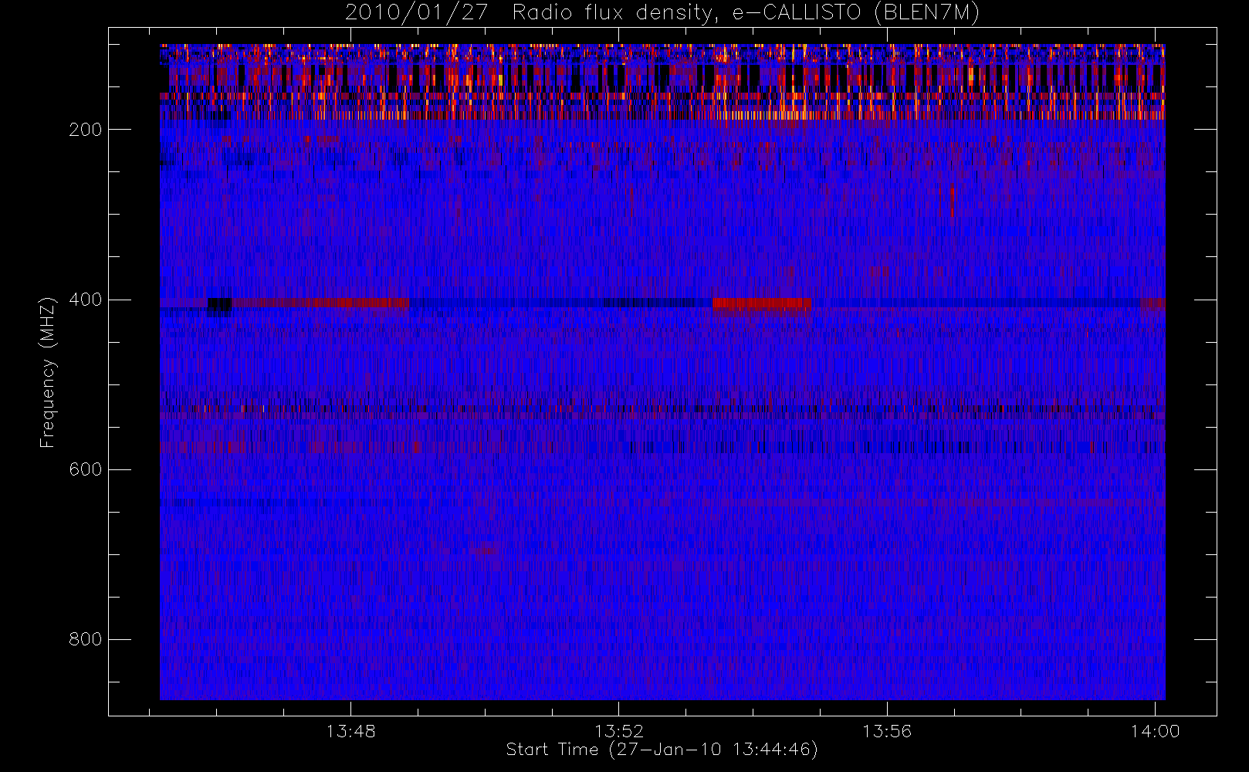Click the 800 frequency tick label
The width and height of the screenshot is (1249, 772).
pyautogui.click(x=86, y=639)
